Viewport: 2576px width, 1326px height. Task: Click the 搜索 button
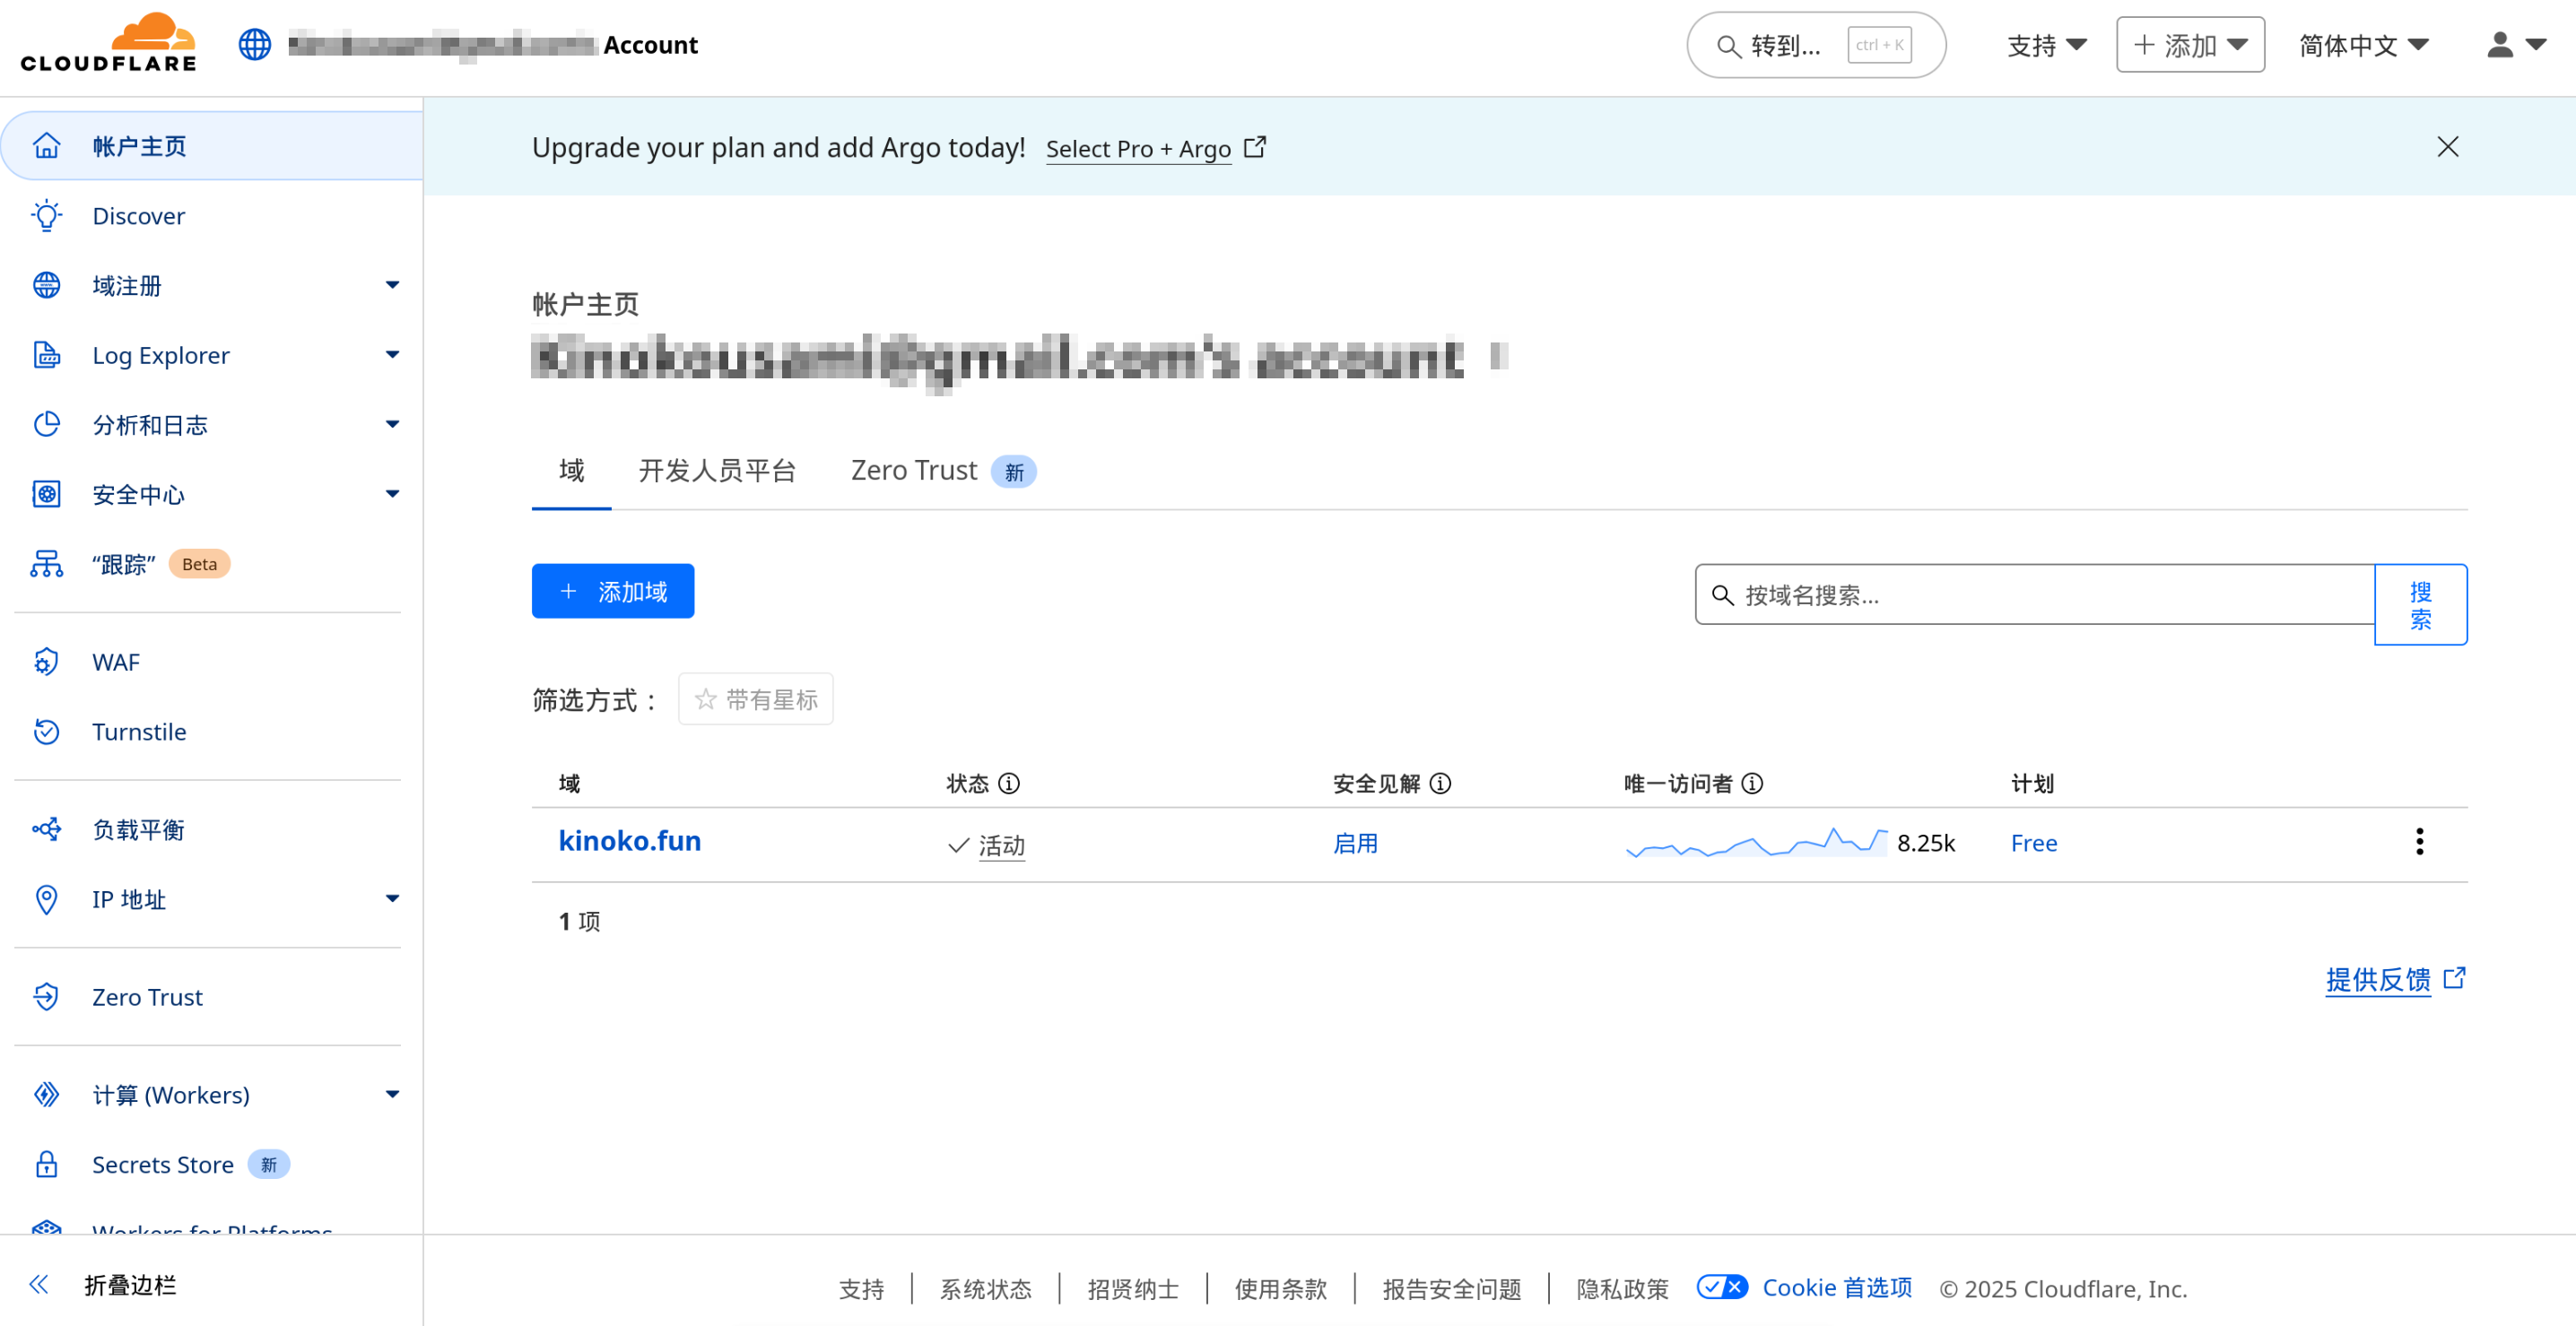click(2420, 604)
